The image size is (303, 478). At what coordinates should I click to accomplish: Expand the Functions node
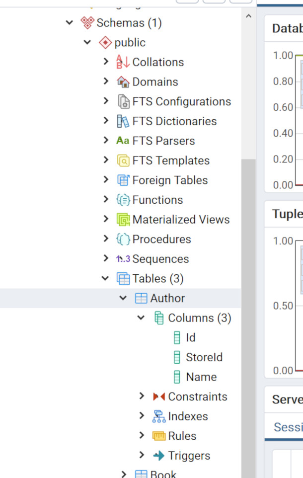coord(105,200)
